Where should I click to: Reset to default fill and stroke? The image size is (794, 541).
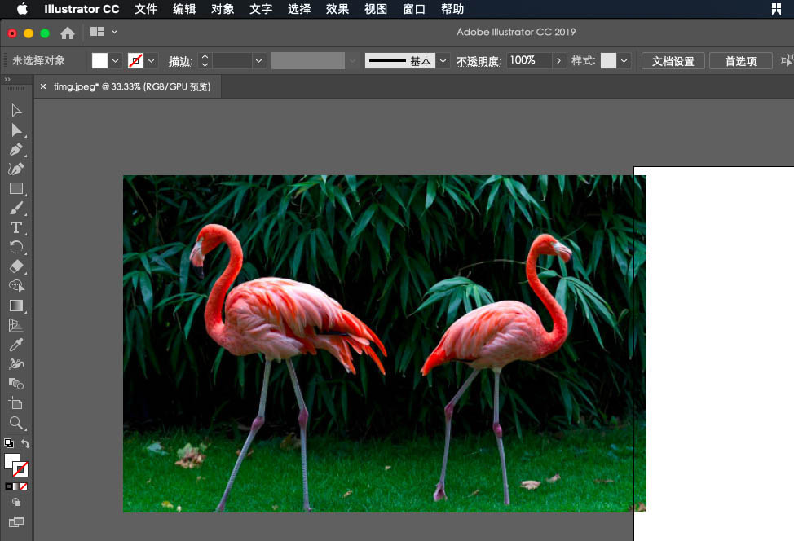click(x=8, y=444)
